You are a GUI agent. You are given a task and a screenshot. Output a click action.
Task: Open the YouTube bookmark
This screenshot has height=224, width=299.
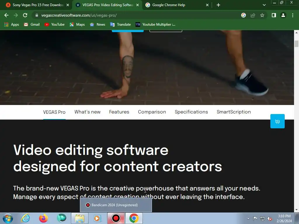(54, 24)
